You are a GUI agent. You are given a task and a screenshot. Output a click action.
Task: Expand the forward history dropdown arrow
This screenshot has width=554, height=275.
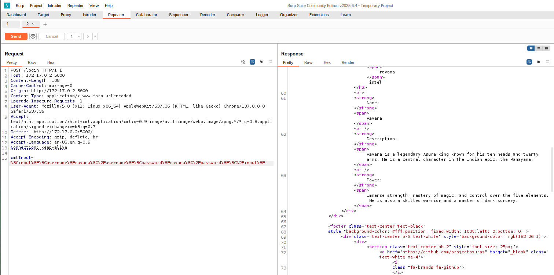(95, 36)
